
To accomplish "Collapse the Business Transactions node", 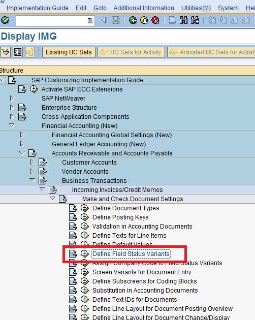I will pyautogui.click(x=32, y=180).
